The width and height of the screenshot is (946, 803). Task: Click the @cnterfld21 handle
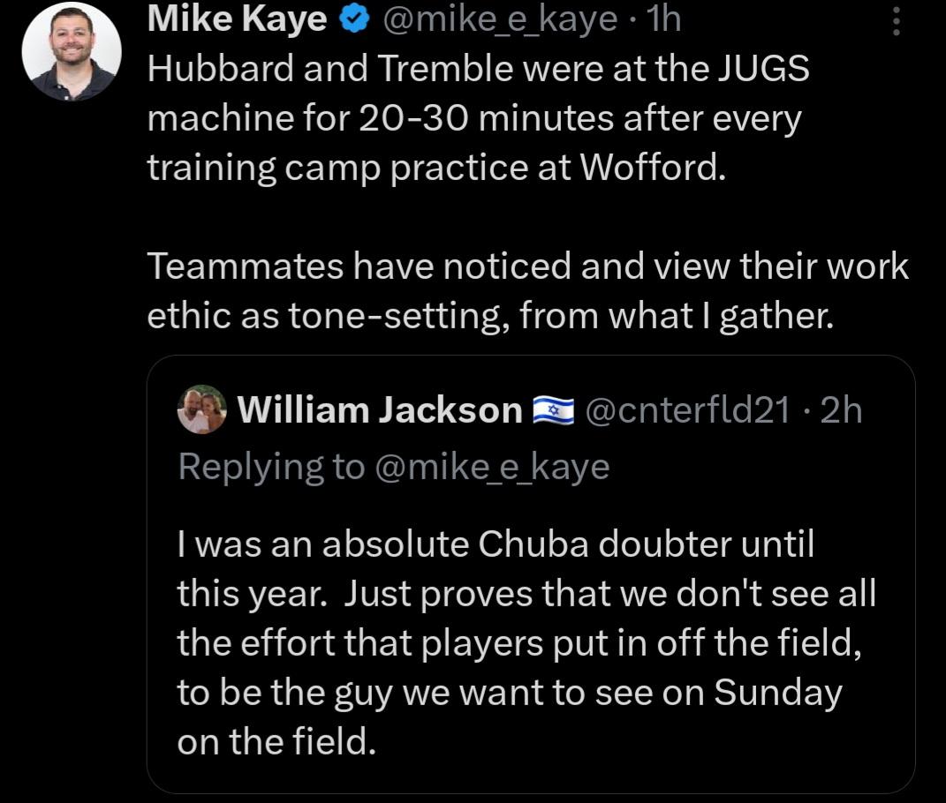coord(688,410)
